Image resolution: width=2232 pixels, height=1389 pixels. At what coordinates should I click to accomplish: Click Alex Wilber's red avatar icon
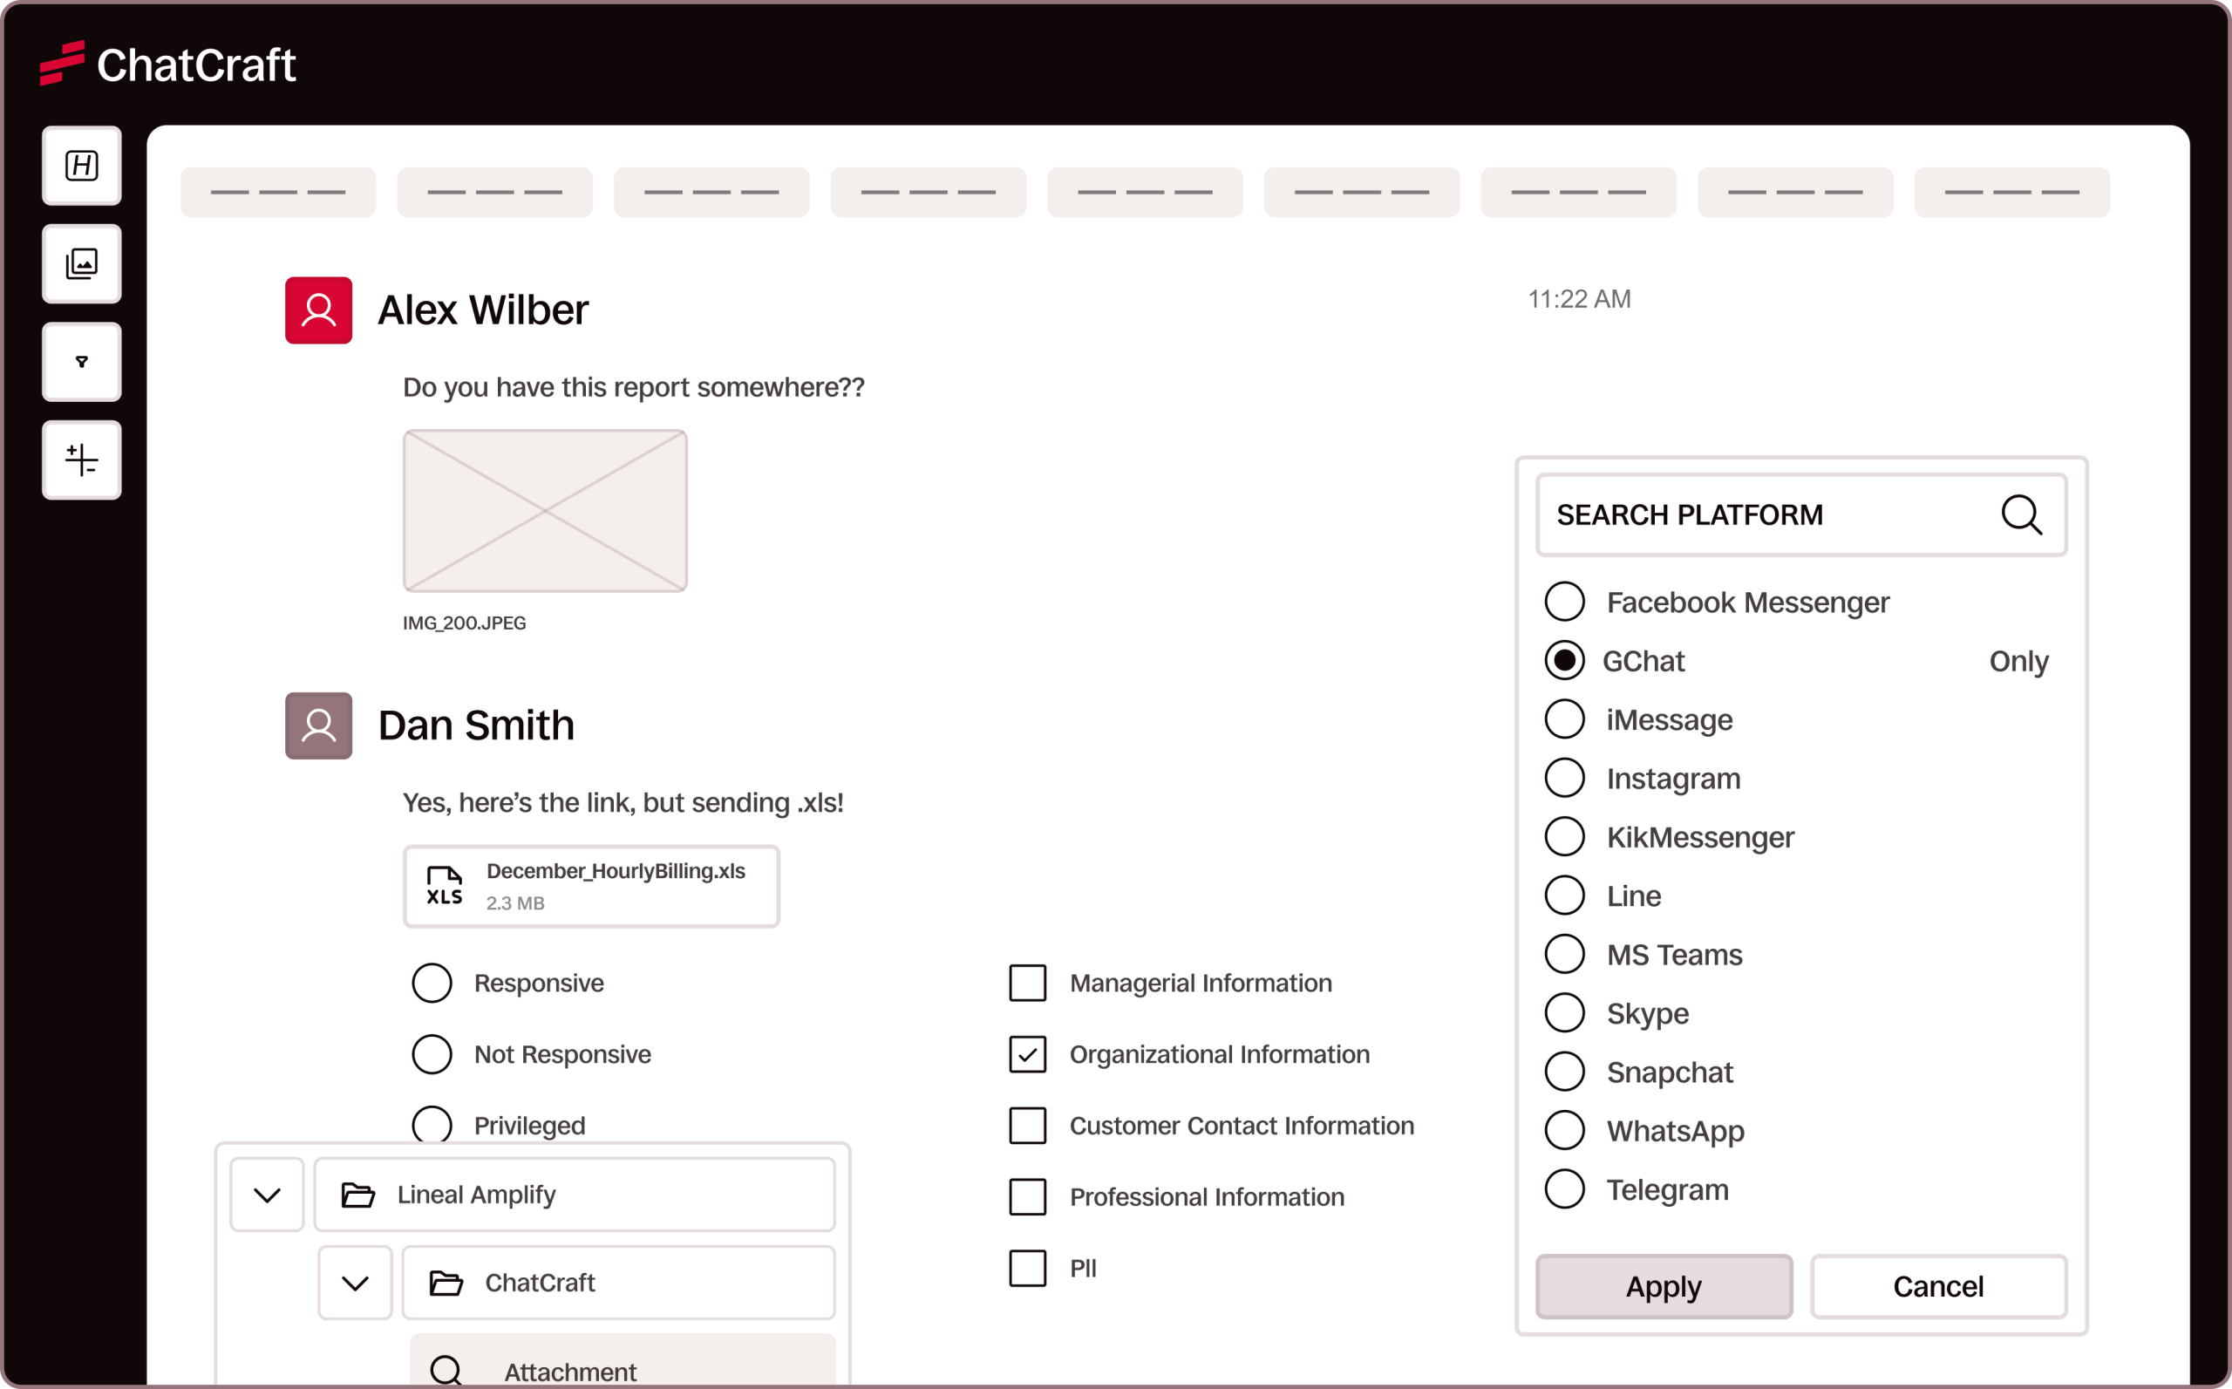(x=319, y=310)
